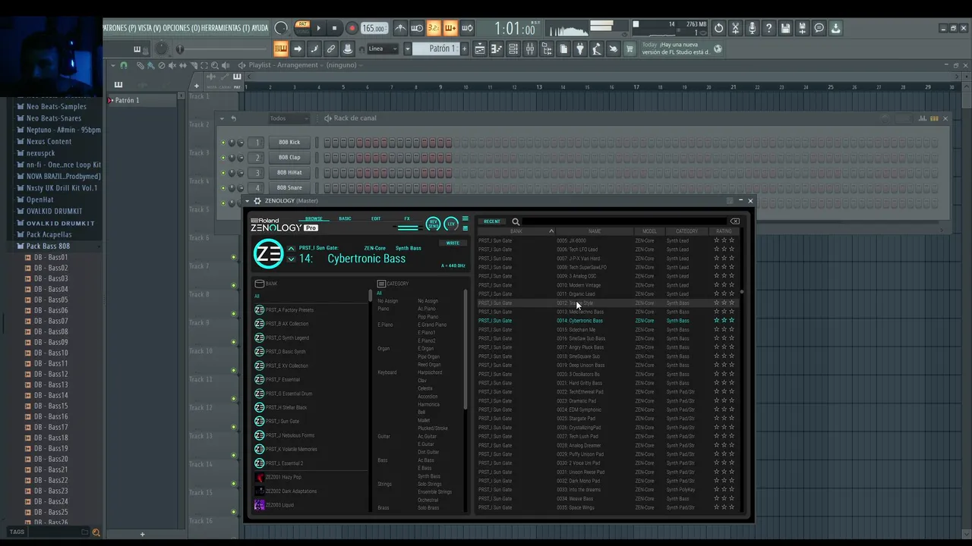Toggle the countdown before recording icon
The width and height of the screenshot is (972, 546).
coord(434,28)
